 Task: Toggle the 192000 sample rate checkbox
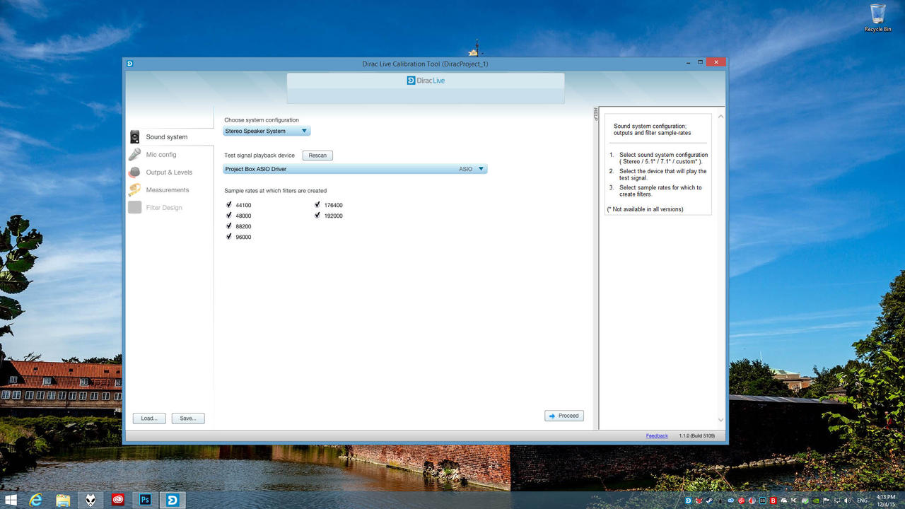pyautogui.click(x=317, y=216)
